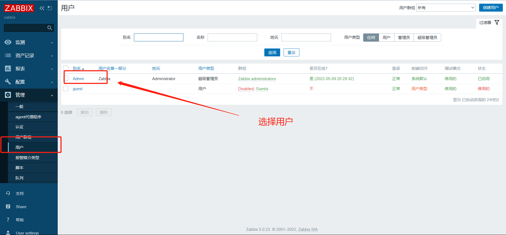Open the Guests group link
506x235 pixels.
tap(262, 89)
